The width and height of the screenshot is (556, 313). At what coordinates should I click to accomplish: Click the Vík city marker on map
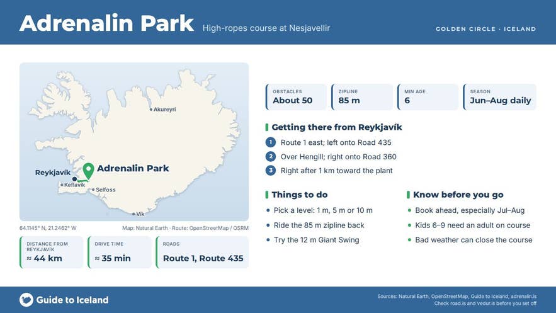point(133,214)
